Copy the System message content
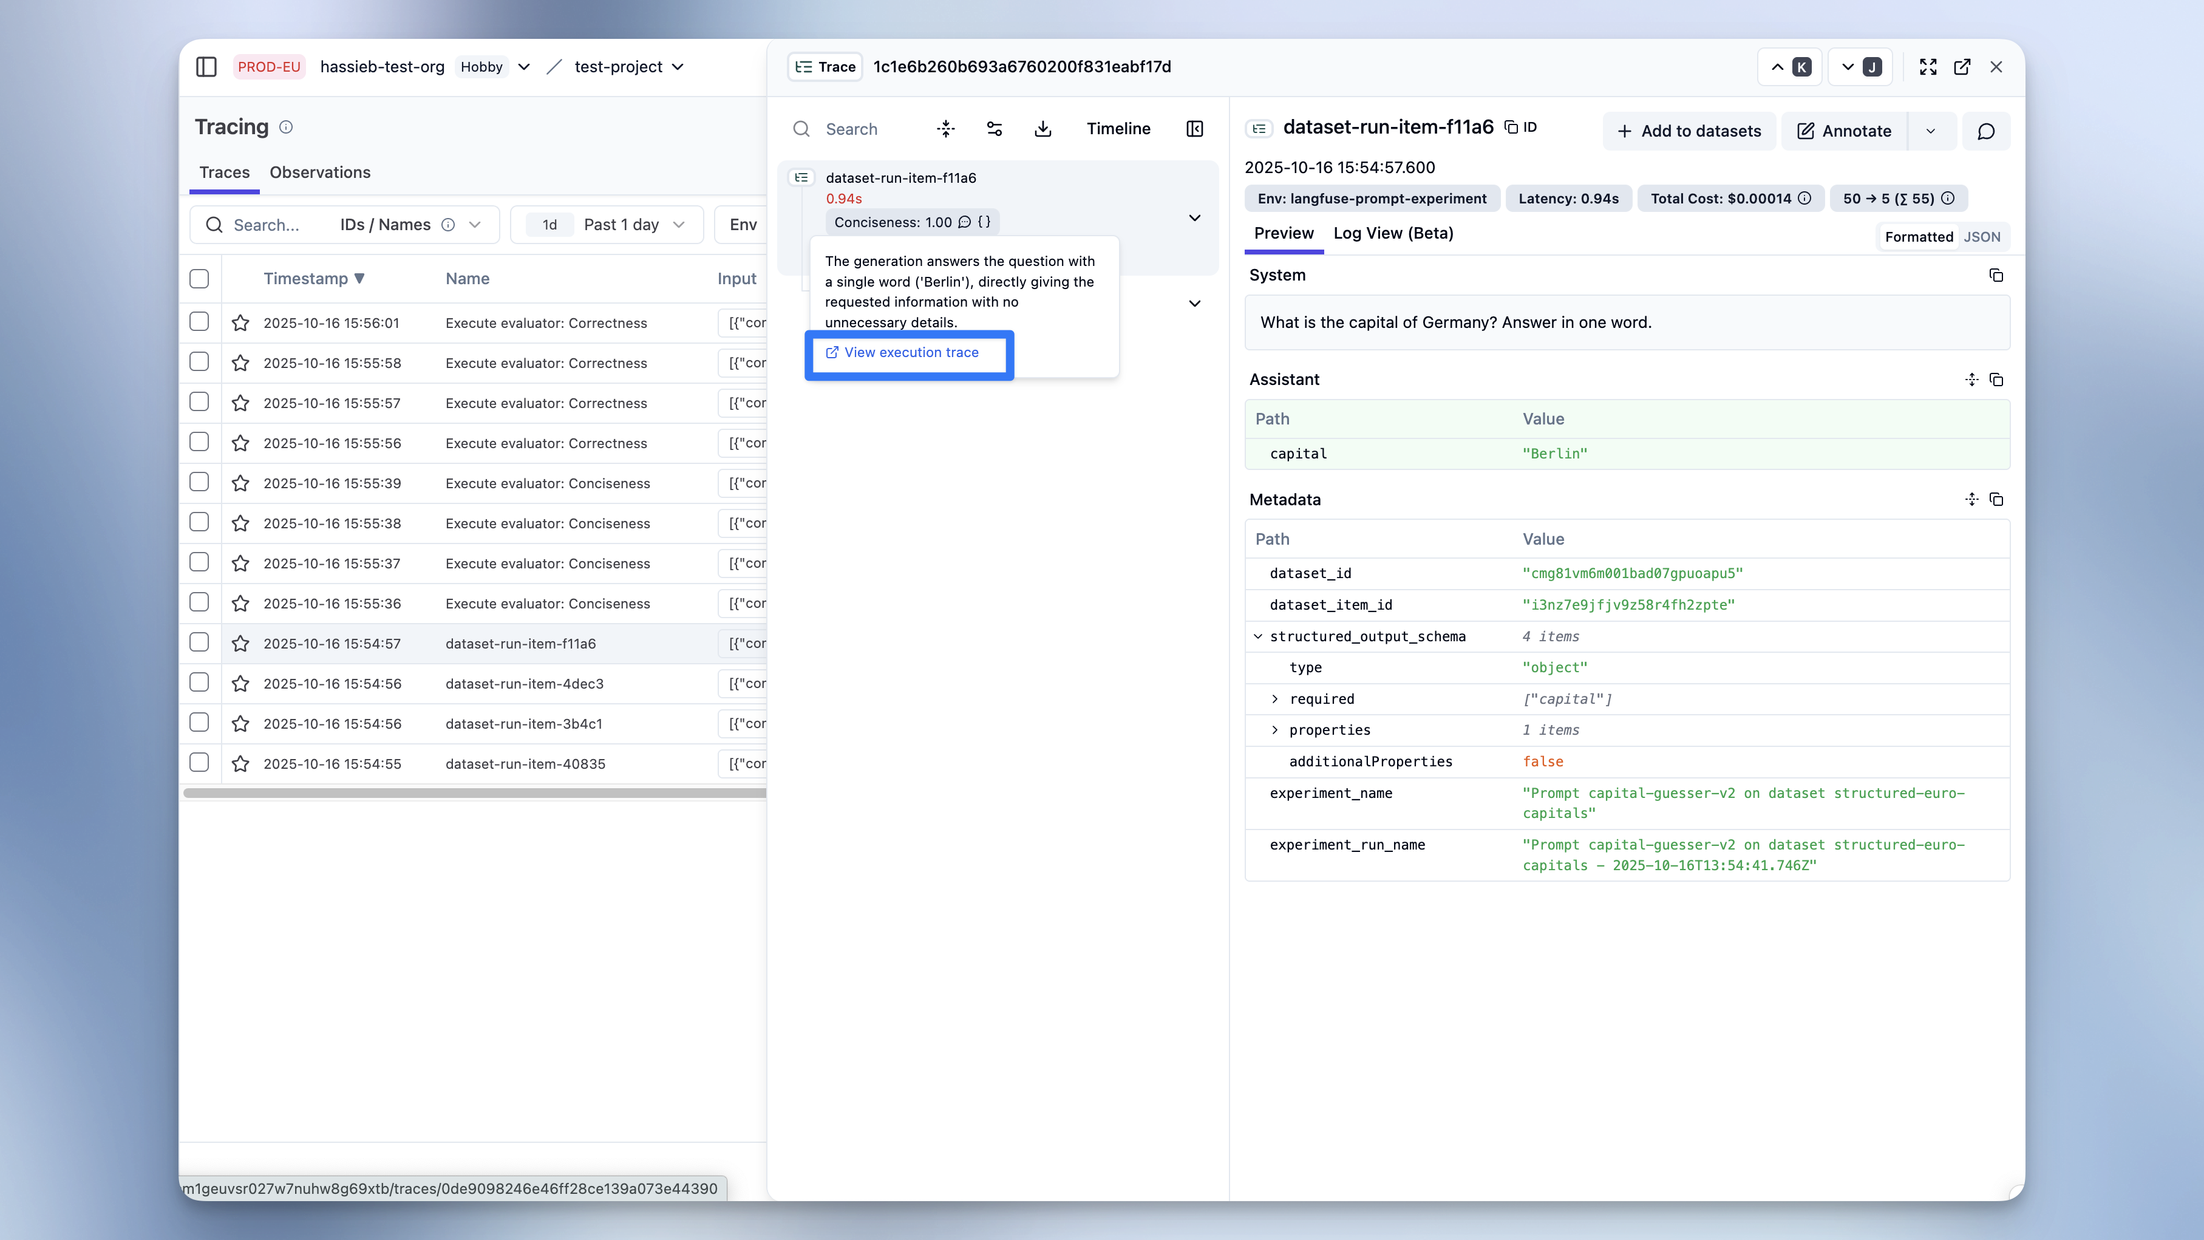 pyautogui.click(x=1995, y=276)
